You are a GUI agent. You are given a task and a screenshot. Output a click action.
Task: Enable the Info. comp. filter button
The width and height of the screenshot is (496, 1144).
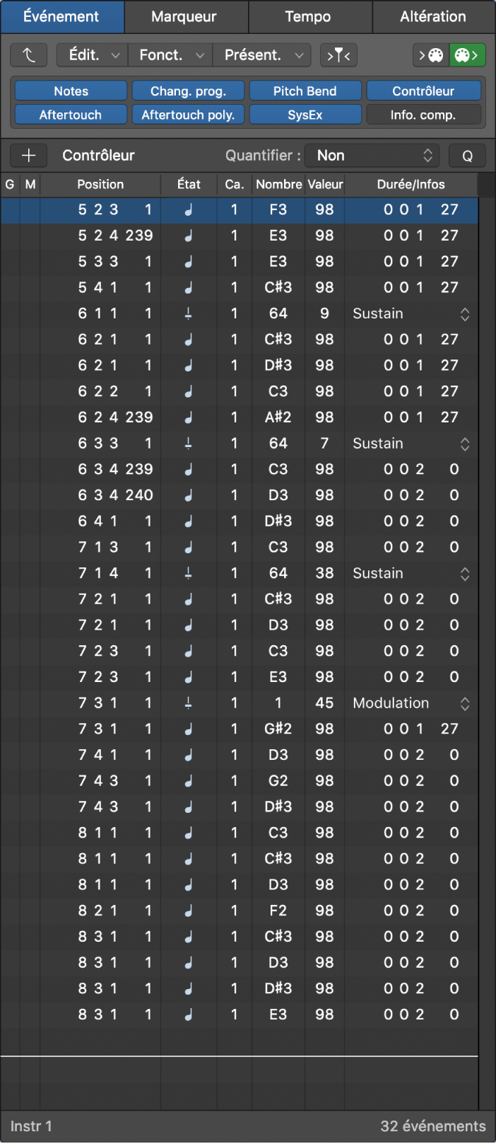click(423, 115)
